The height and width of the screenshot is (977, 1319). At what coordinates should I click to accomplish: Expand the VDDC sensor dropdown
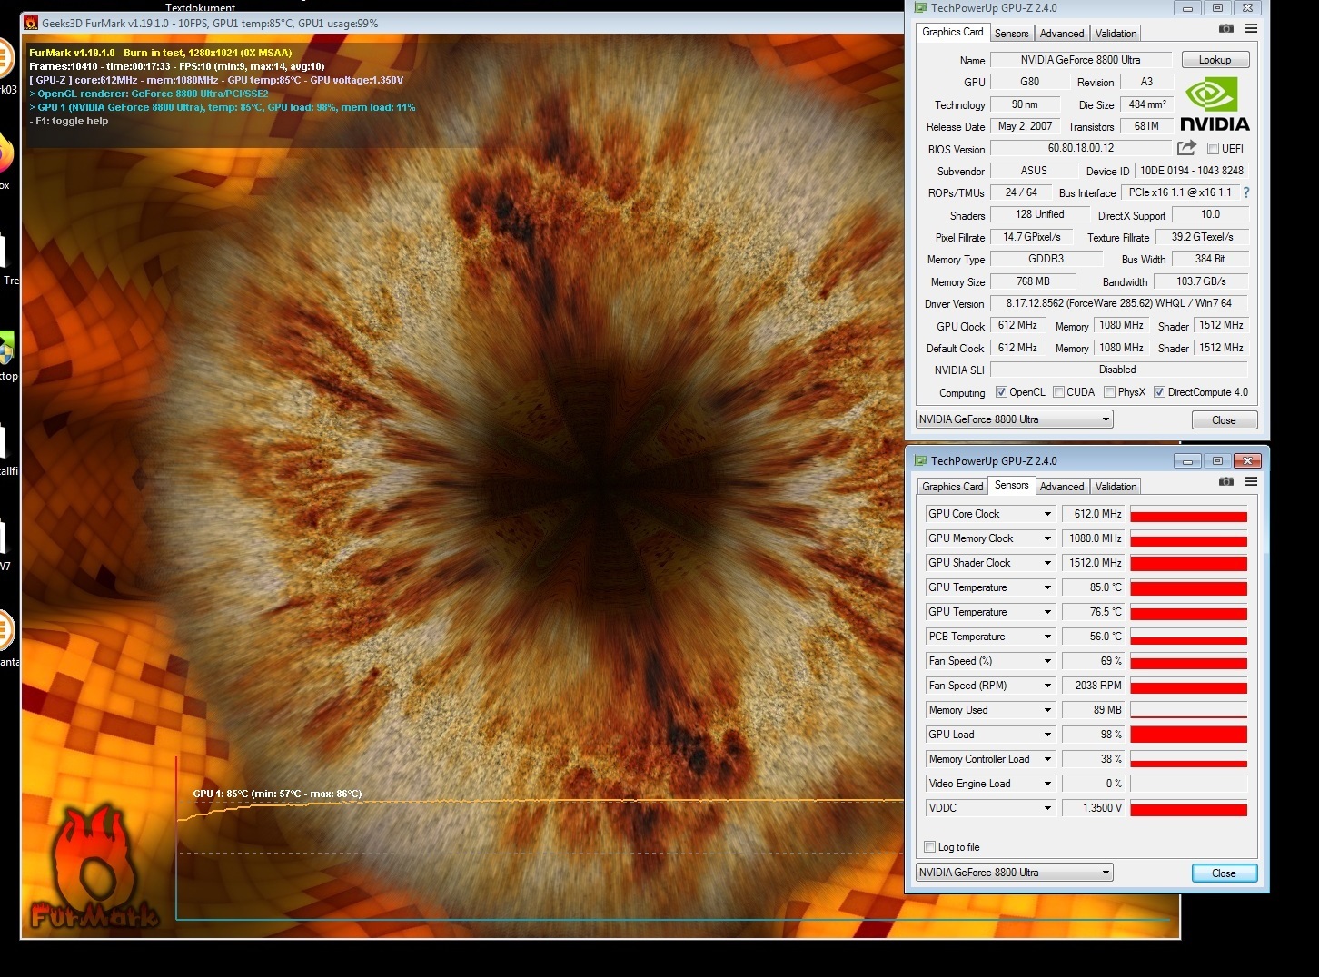(1047, 808)
